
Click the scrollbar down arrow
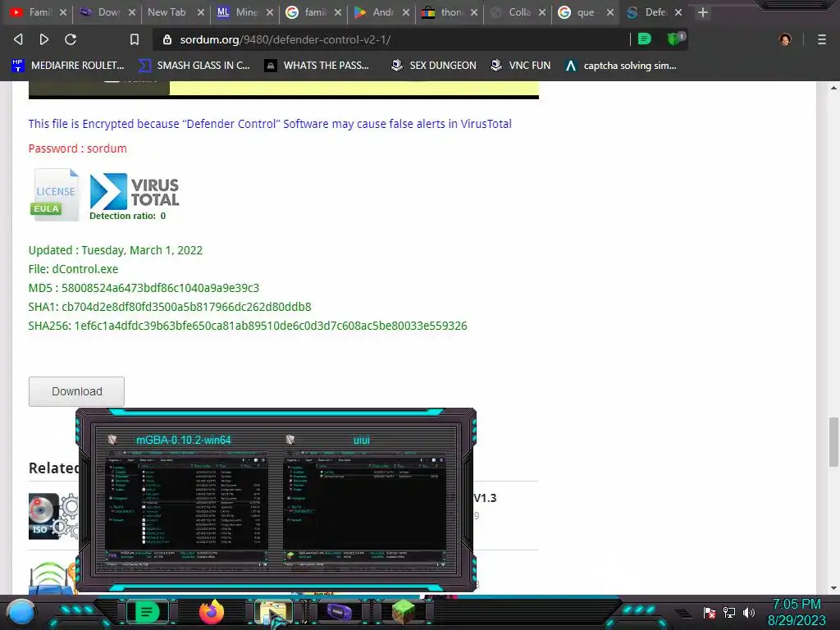pos(833,587)
